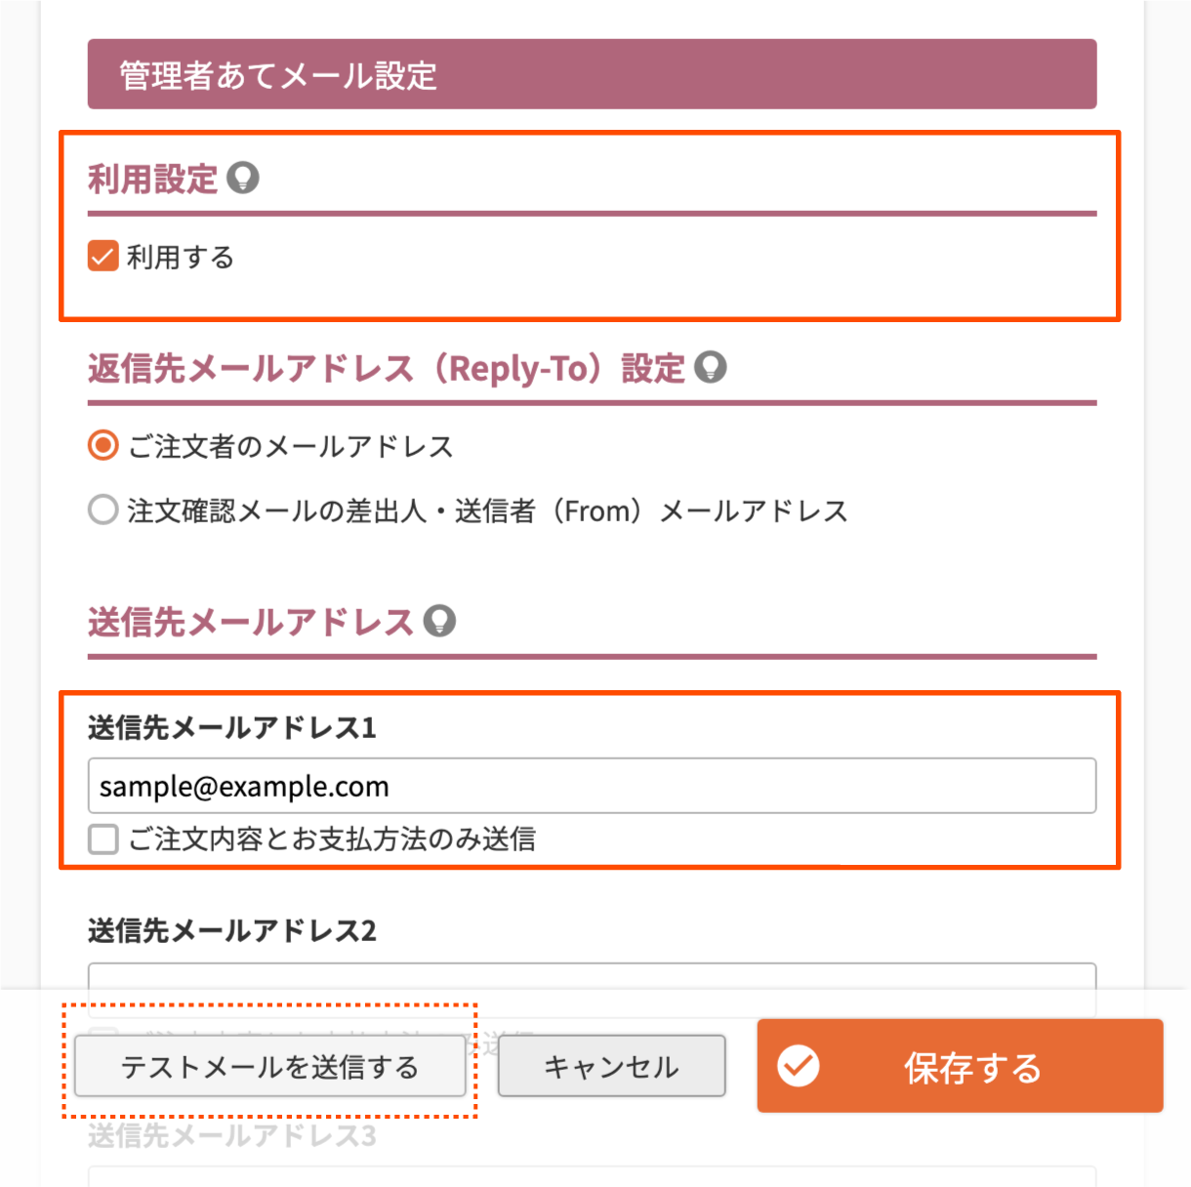Click the 送信先メールアドレス3 input at bottom
The height and width of the screenshot is (1187, 1191).
point(592,1176)
